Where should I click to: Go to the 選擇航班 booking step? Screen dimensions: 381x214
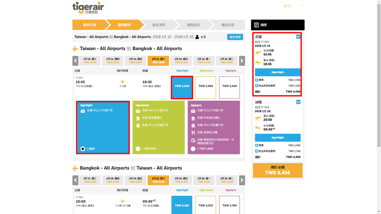point(124,25)
